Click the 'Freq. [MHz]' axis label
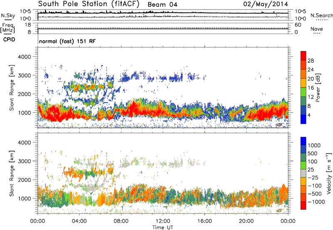Viewport: 333px width, 230px height. [x=7, y=28]
